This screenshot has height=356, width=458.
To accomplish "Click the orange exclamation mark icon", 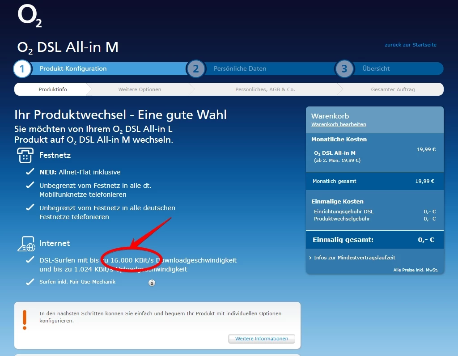I will pyautogui.click(x=25, y=320).
